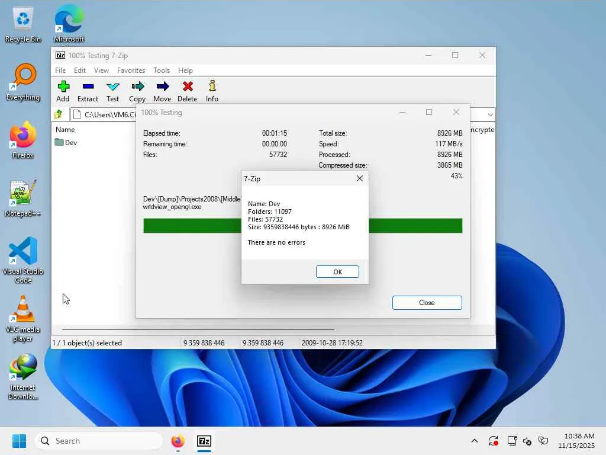This screenshot has height=455, width=606.
Task: Click Firefox icon in taskbar
Action: point(178,441)
